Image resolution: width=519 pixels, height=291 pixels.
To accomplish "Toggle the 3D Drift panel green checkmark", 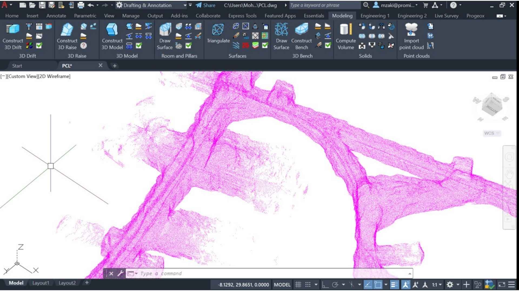I will tap(39, 46).
